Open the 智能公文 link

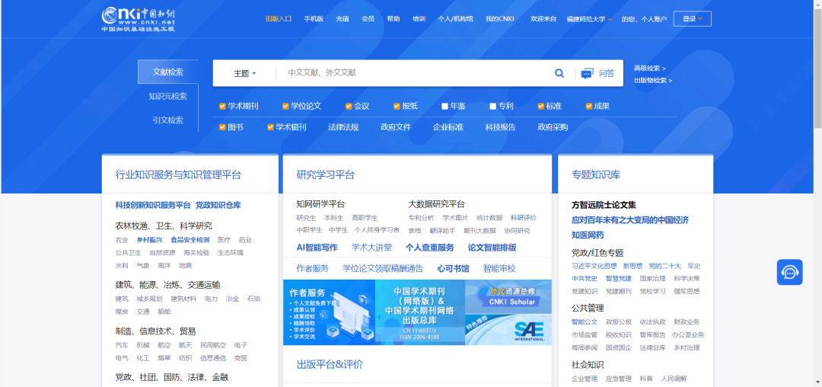point(585,322)
